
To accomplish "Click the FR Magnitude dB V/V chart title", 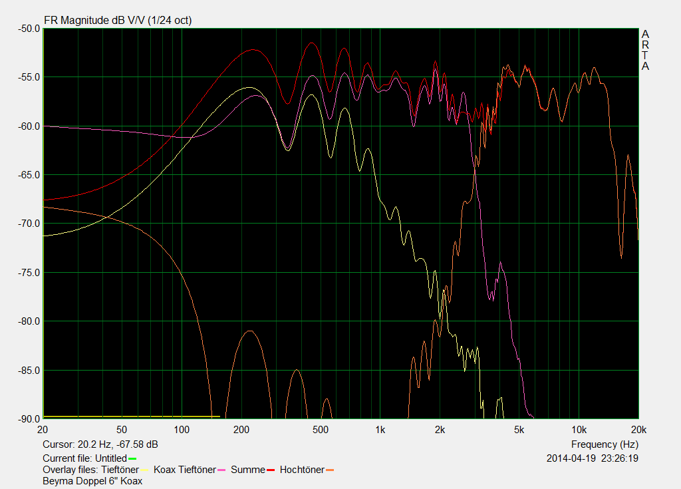I will point(117,21).
